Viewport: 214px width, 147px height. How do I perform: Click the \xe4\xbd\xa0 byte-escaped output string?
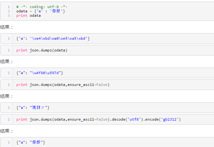point(60,38)
